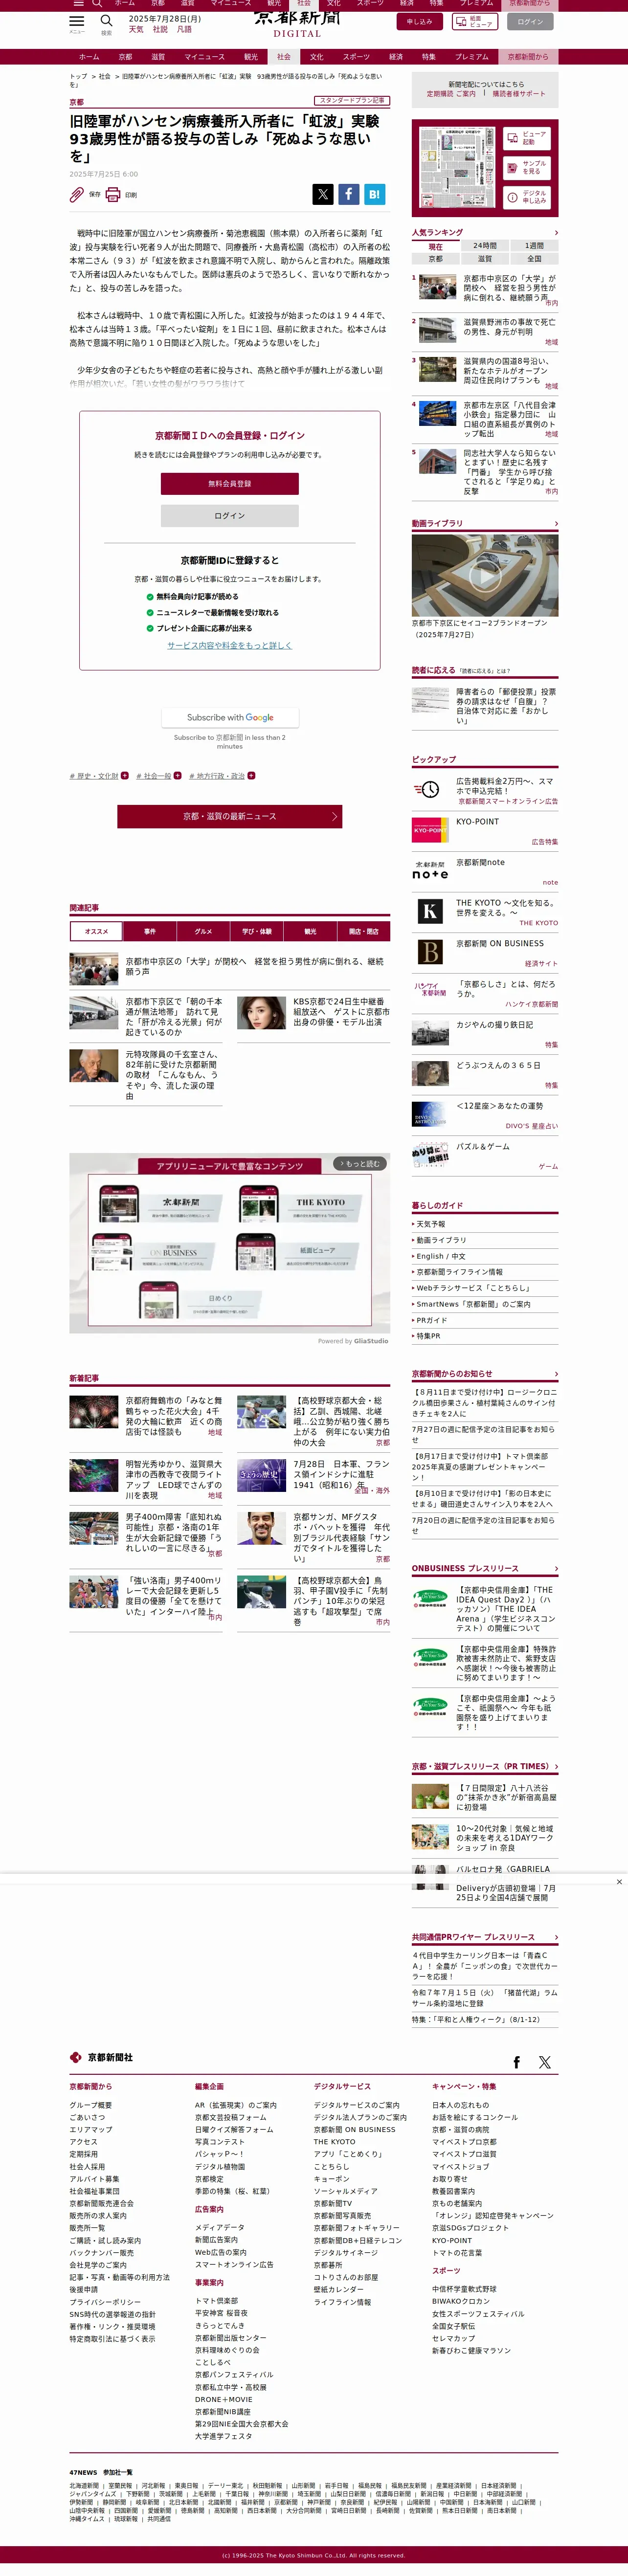
Task: Open 旧ツイッター ranking 2 野洲市 article
Action: [485, 331]
